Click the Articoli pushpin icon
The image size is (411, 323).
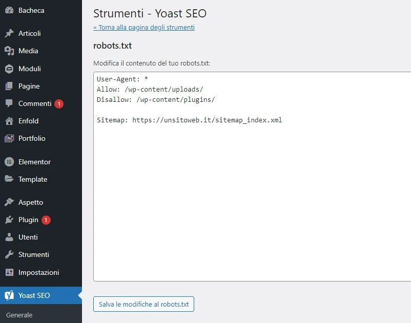coord(9,33)
